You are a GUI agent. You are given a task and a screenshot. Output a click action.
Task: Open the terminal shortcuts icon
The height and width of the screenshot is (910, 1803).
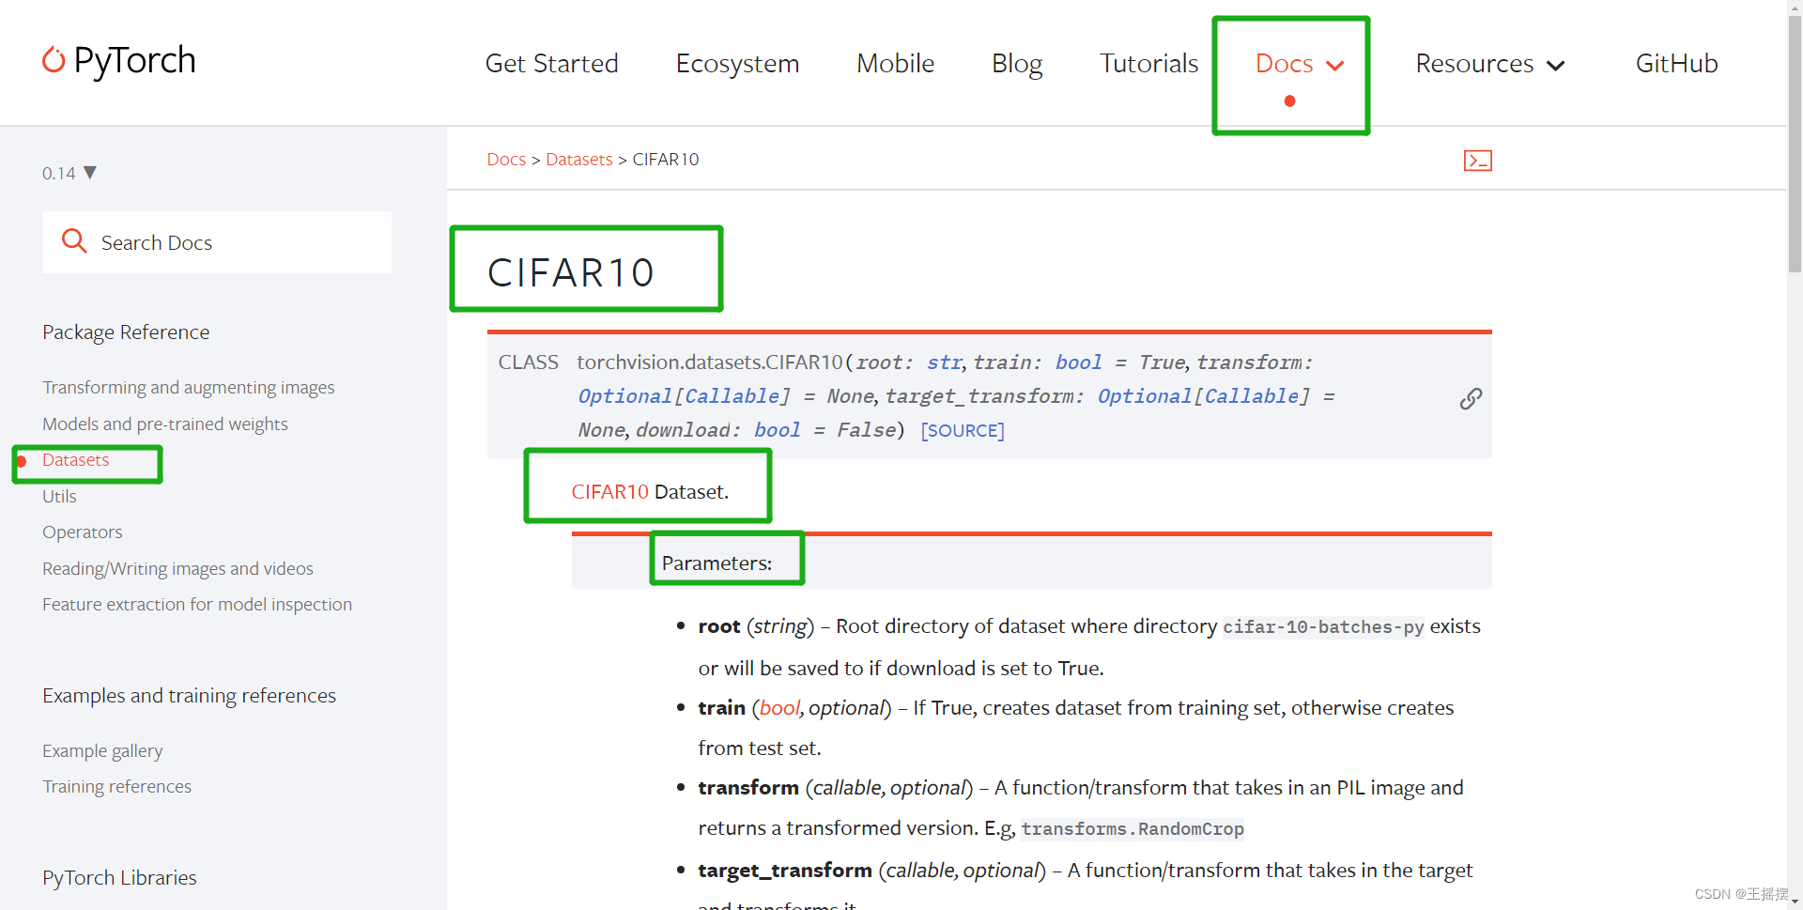click(1477, 161)
